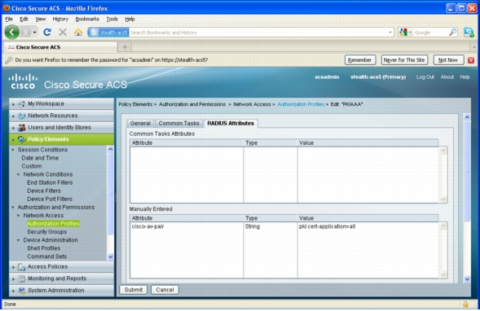Dismiss the password prompt red close icon

pyautogui.click(x=471, y=60)
